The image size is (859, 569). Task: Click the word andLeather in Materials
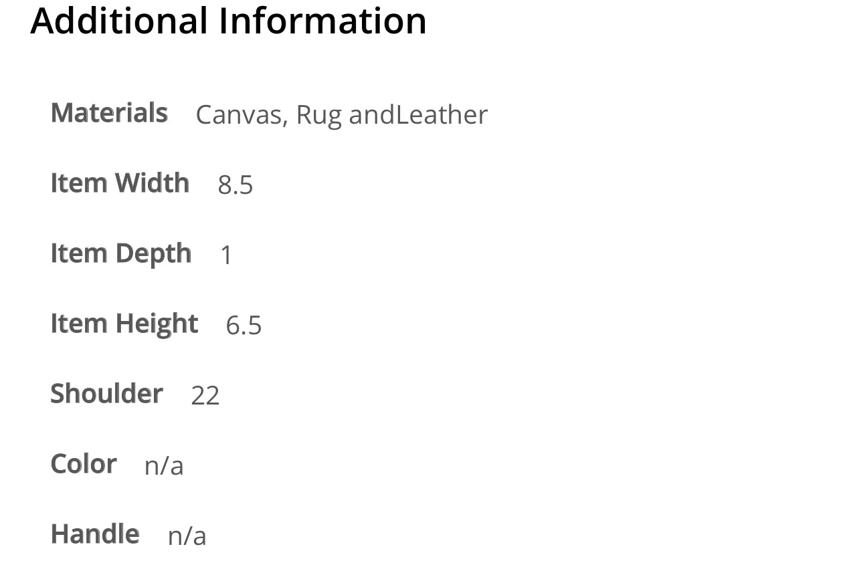[x=419, y=115]
